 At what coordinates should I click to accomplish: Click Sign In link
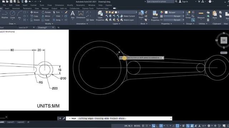(x=184, y=1)
